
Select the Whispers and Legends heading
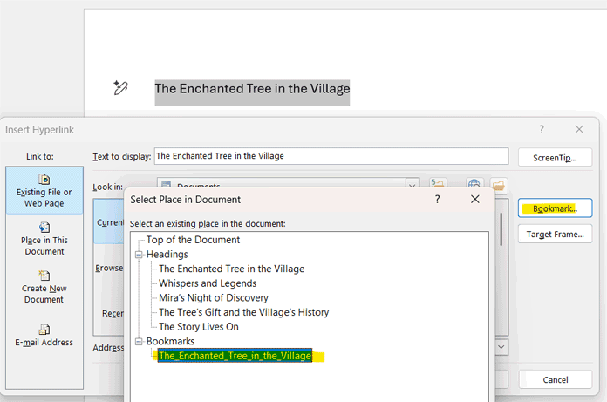[208, 283]
